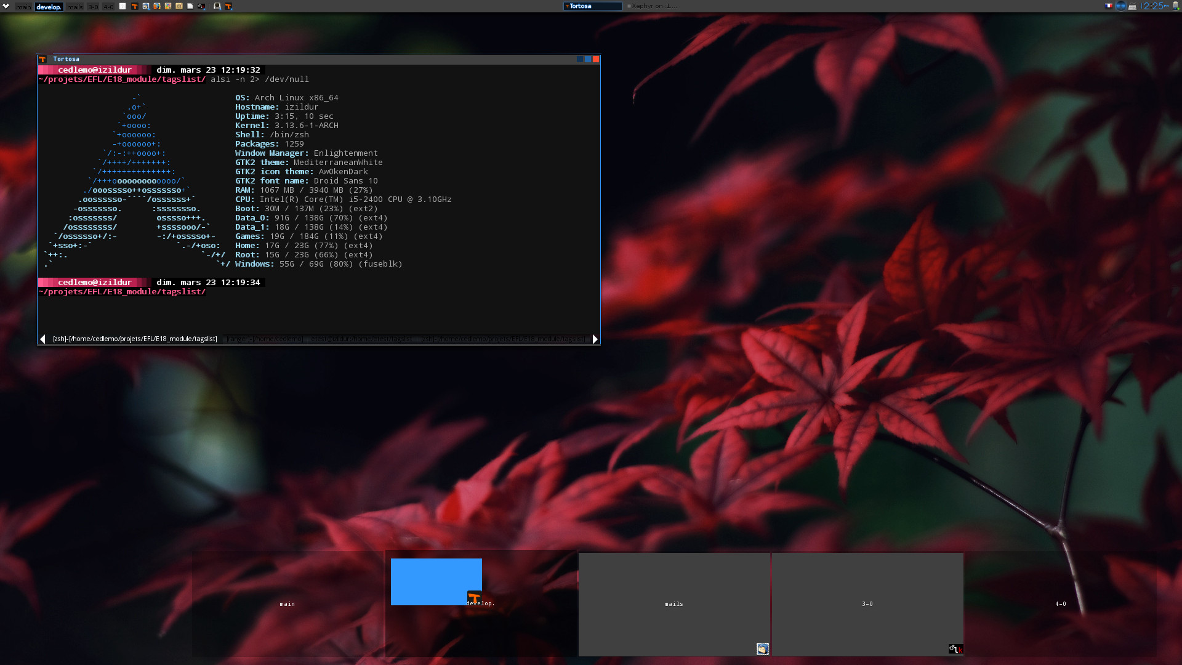Click the 'Packages: 1259' line
The image size is (1182, 665).
tap(270, 144)
